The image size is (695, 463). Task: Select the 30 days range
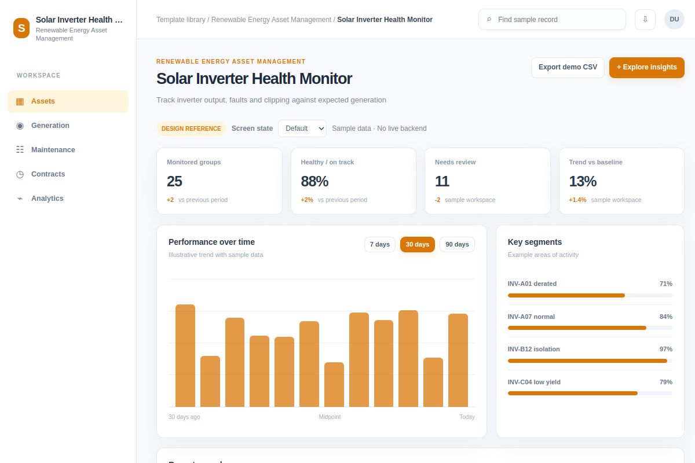point(418,244)
